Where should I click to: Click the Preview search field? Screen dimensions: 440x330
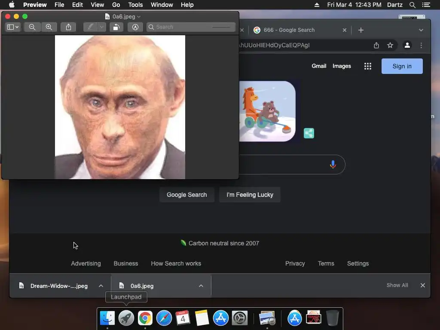[191, 27]
